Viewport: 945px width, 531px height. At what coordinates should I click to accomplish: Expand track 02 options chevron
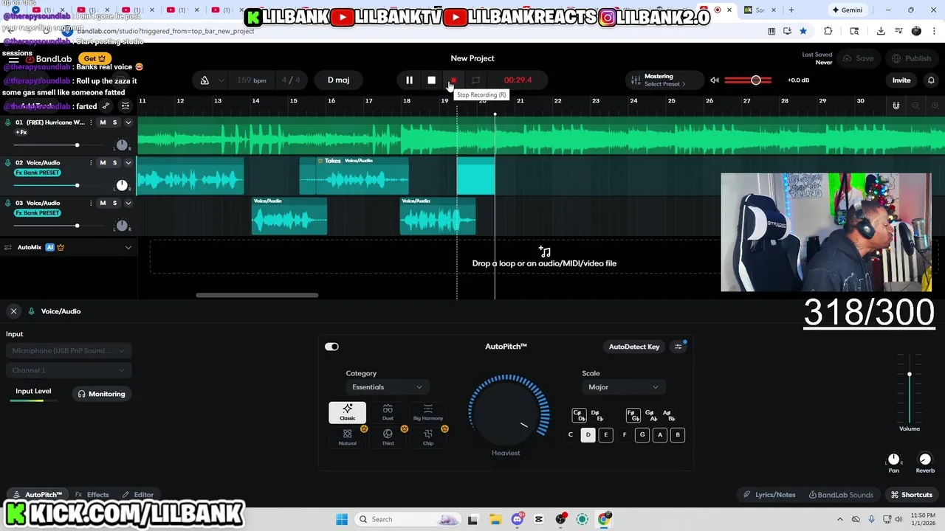click(128, 162)
